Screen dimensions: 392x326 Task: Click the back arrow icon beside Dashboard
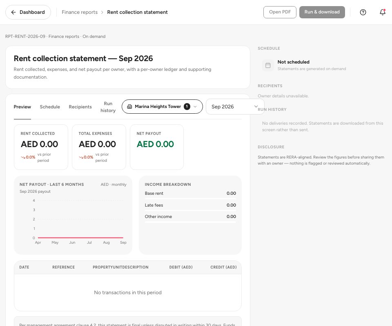tap(13, 12)
